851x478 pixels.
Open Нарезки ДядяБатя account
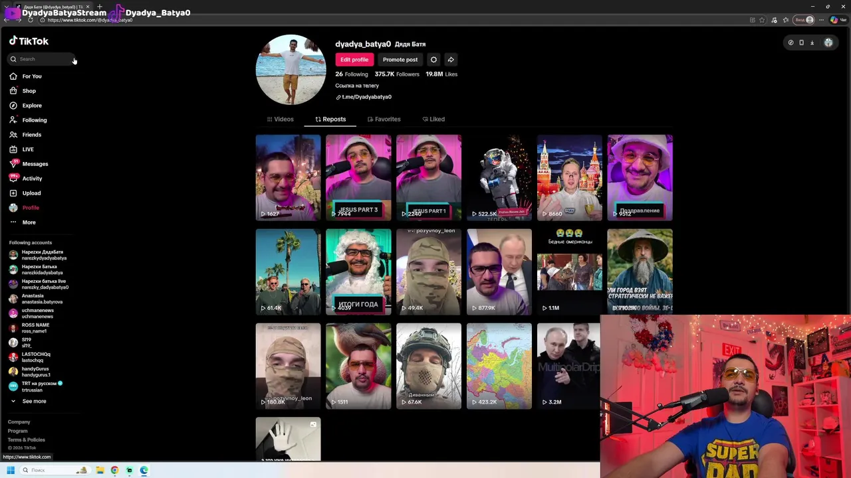point(37,255)
